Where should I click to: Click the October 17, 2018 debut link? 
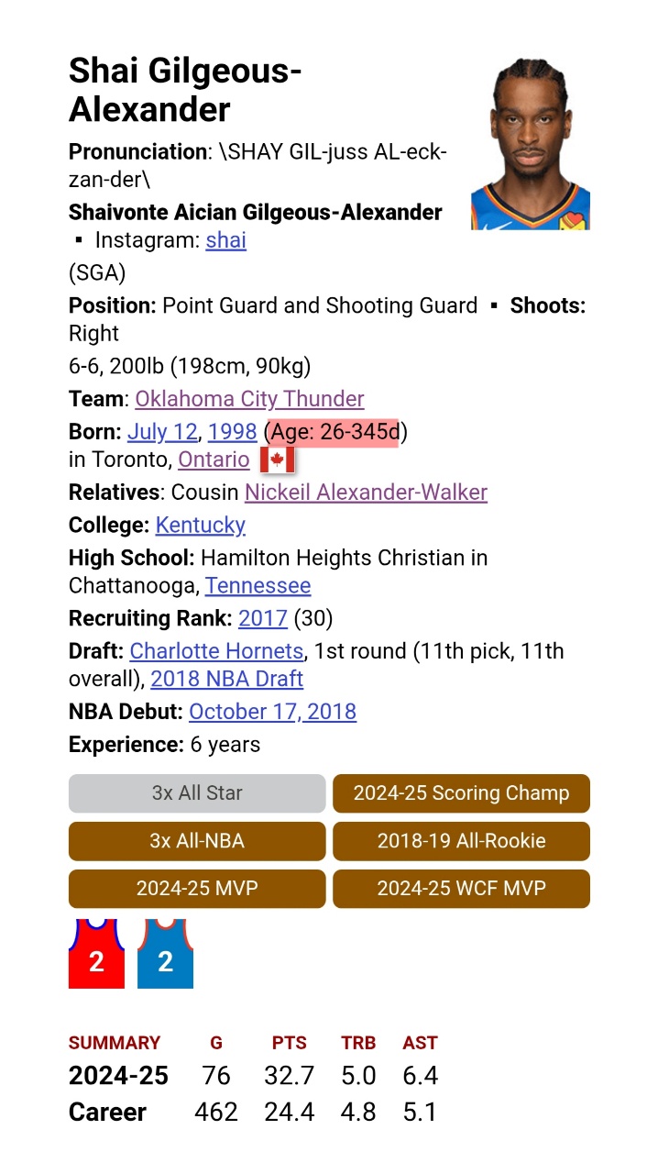(272, 712)
